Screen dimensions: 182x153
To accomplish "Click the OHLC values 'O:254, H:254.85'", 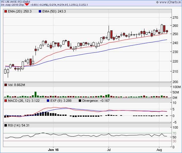I will click(59, 5).
